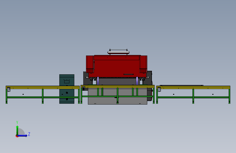Select the slot handle on red cover

(128, 74)
